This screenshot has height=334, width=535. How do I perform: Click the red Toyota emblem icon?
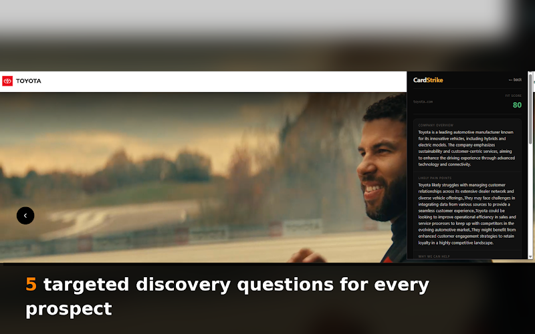point(7,81)
